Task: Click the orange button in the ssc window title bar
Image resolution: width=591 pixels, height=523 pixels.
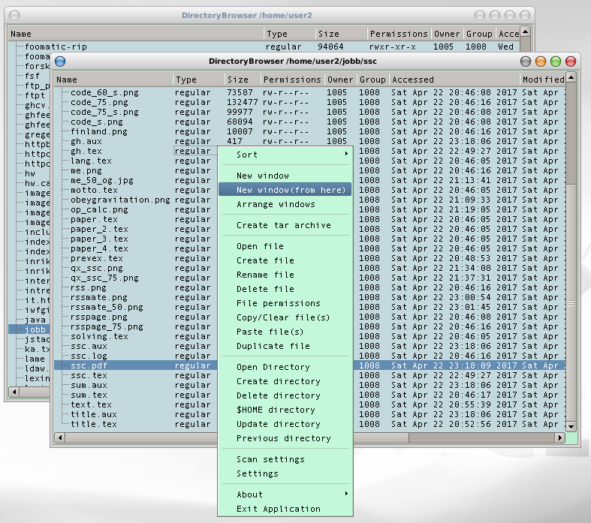Action: click(x=541, y=62)
